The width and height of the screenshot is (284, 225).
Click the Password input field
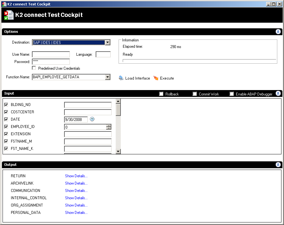coord(51,62)
